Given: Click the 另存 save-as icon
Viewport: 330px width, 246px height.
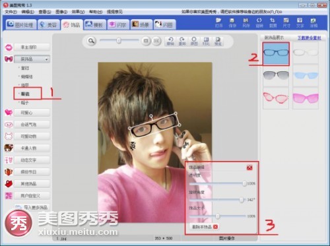Looking at the screenshot, I should [246, 20].
